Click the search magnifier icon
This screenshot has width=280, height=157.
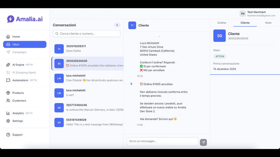coord(57,34)
